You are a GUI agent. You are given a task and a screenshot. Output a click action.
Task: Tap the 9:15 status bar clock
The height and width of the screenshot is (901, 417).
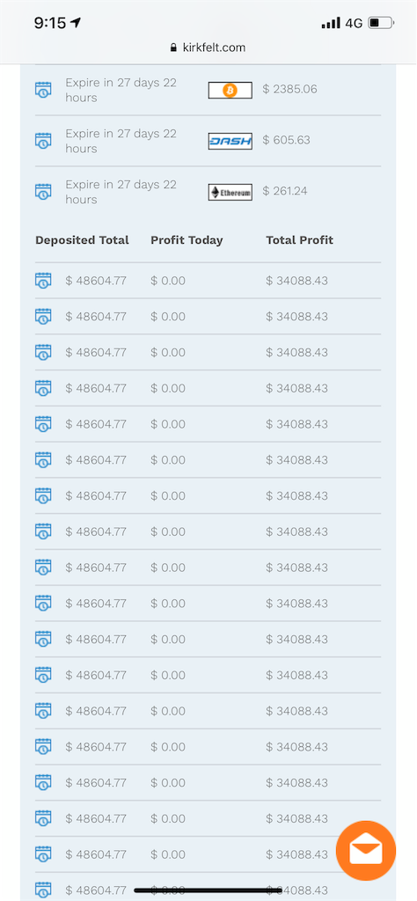(x=50, y=22)
